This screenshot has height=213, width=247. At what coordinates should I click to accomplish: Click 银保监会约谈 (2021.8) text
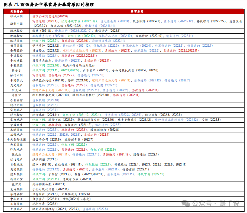[48, 80]
